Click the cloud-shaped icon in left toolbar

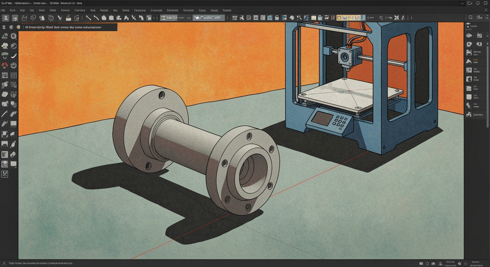click(5, 46)
